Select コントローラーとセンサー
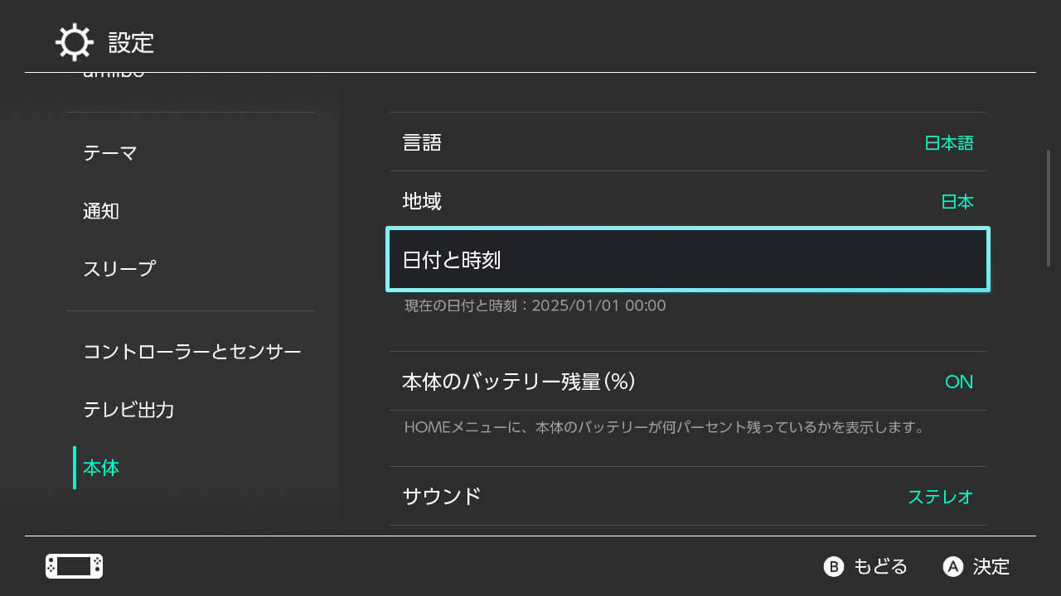1061x596 pixels. pyautogui.click(x=194, y=350)
